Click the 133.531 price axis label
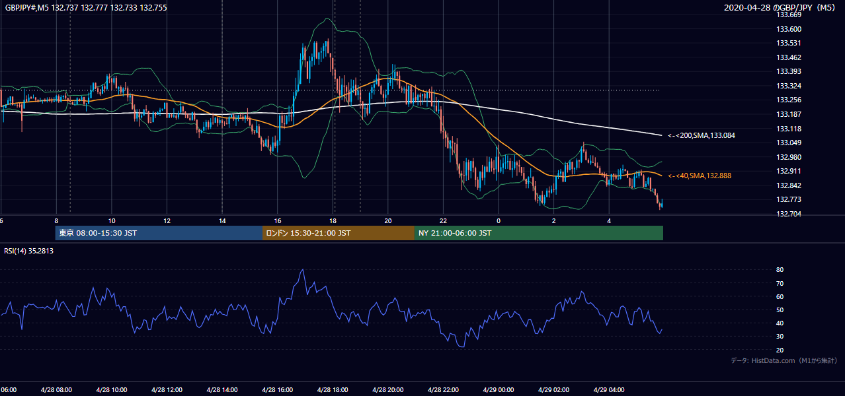The height and width of the screenshot is (396, 845). click(x=788, y=43)
